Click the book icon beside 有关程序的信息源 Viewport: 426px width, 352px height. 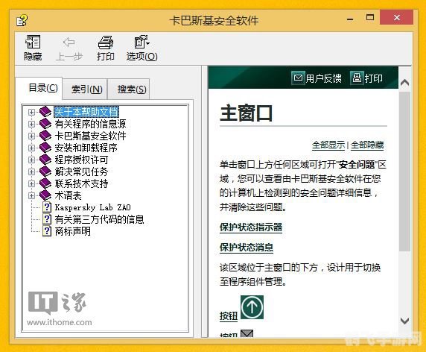(45, 124)
